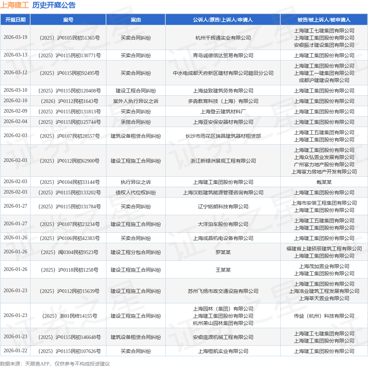368x367 pixels.
Task: Click cause 执行异议之诉
Action: point(135,182)
